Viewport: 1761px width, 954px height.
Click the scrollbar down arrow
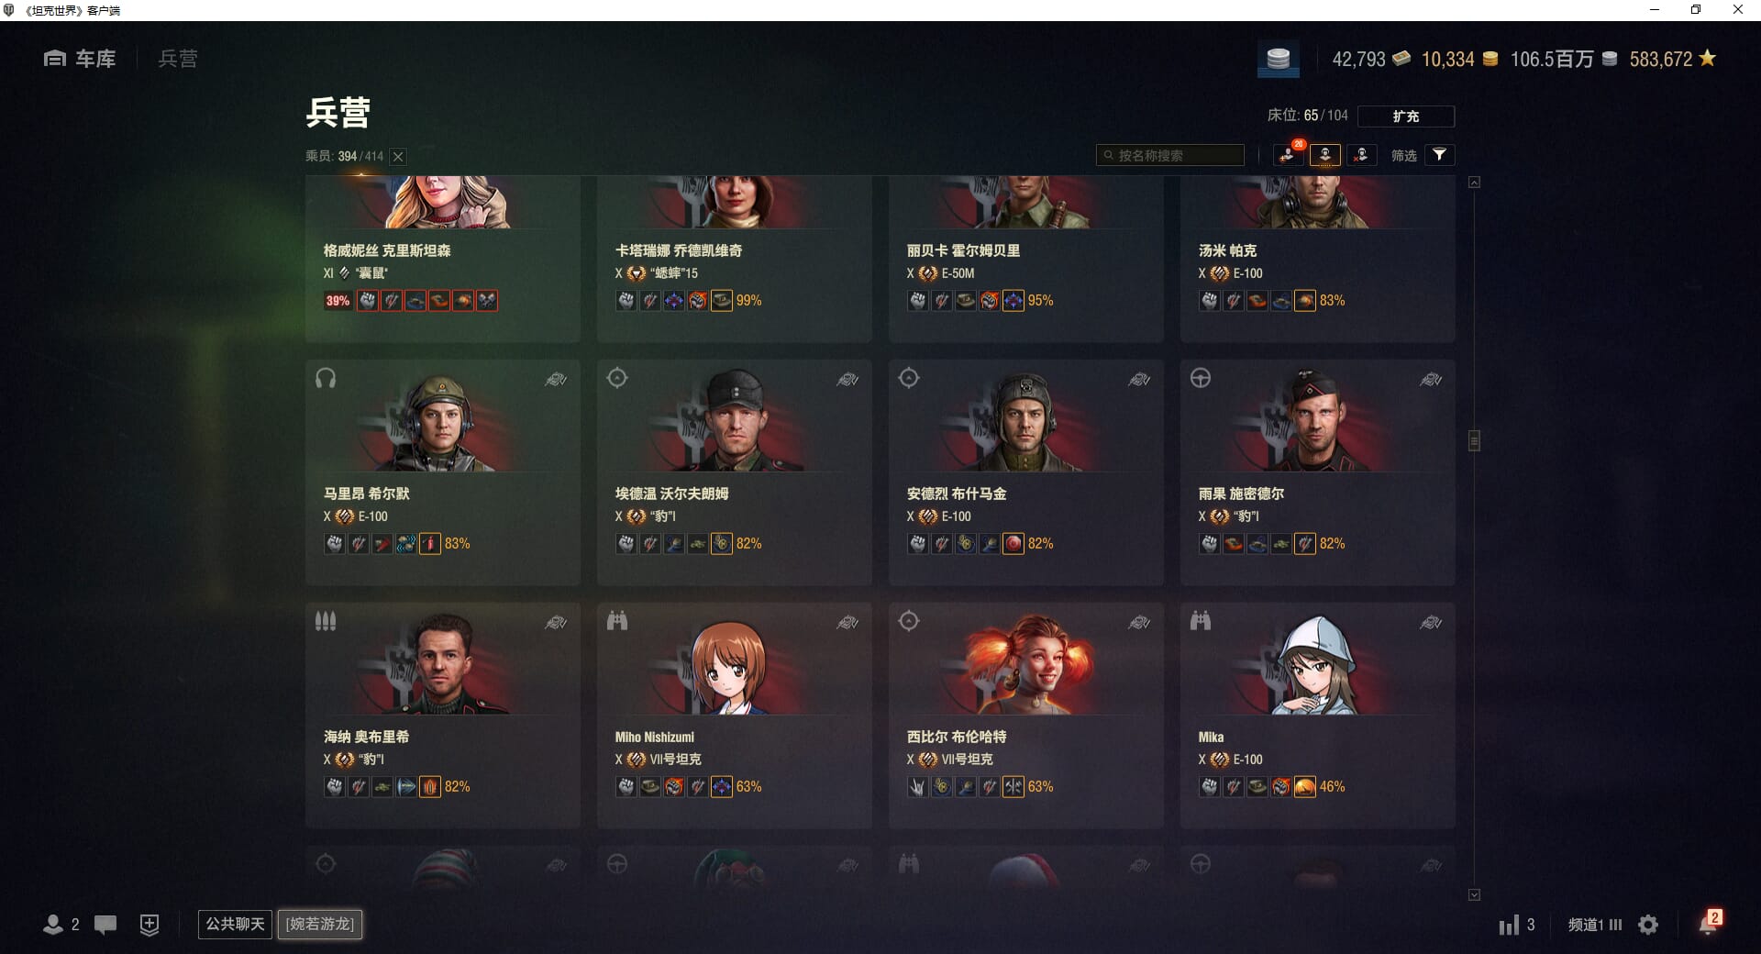1474,894
